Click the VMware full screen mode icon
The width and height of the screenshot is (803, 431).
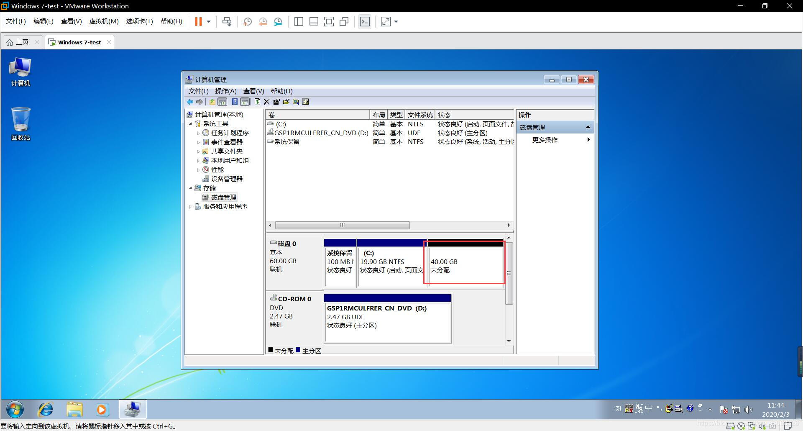click(329, 22)
